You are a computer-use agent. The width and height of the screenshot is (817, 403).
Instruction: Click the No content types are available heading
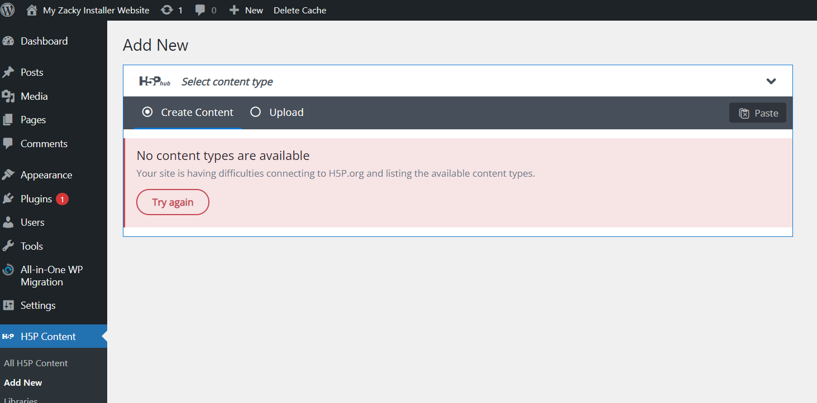(223, 156)
